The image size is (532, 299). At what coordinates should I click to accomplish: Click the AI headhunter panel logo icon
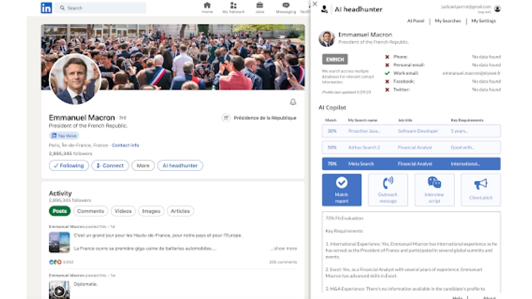coord(325,9)
